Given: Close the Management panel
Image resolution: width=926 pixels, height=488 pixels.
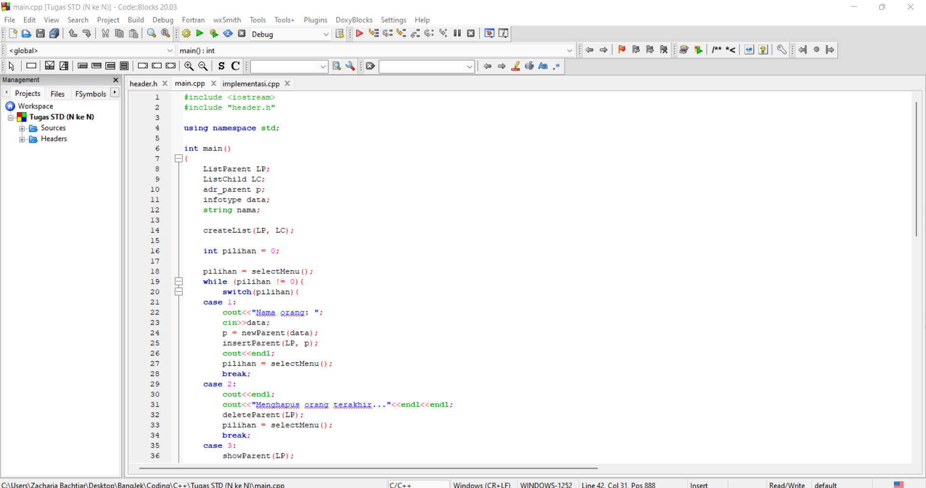Looking at the screenshot, I should [116, 80].
